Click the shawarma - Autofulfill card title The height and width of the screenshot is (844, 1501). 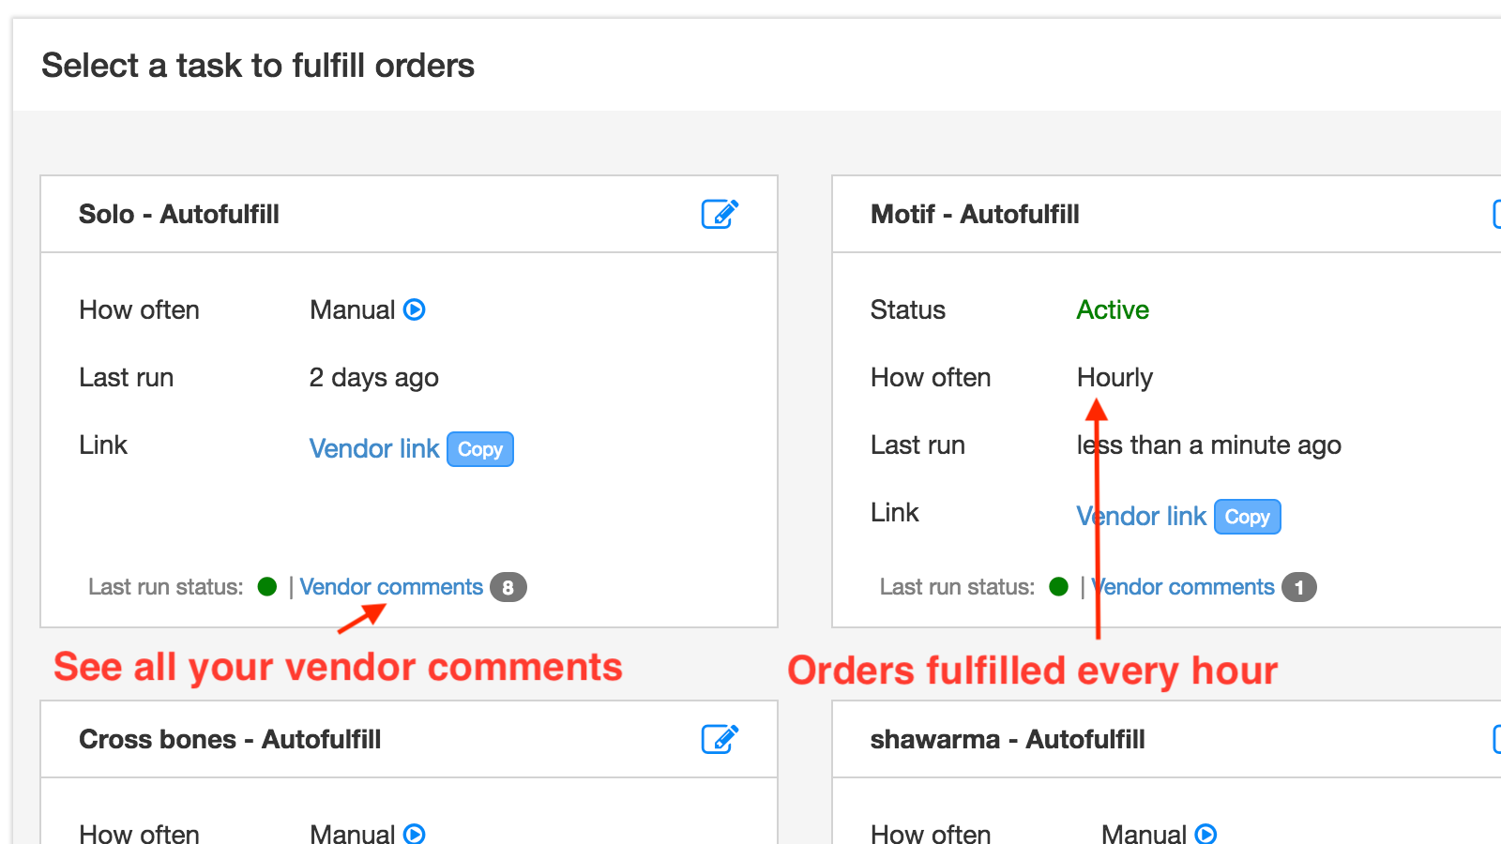point(1008,740)
